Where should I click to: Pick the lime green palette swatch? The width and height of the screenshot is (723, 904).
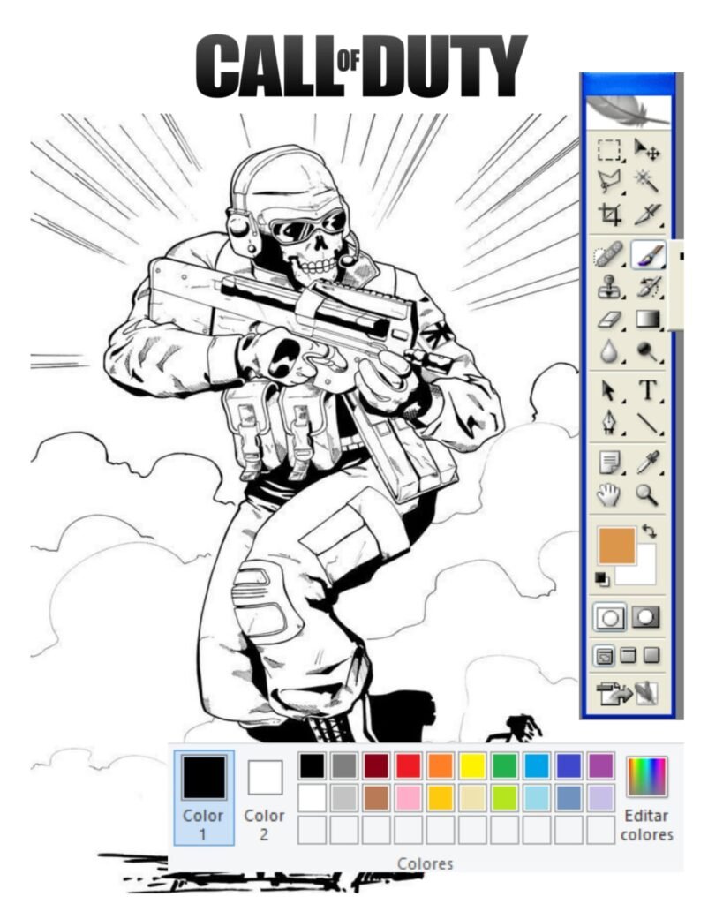pos(504,798)
